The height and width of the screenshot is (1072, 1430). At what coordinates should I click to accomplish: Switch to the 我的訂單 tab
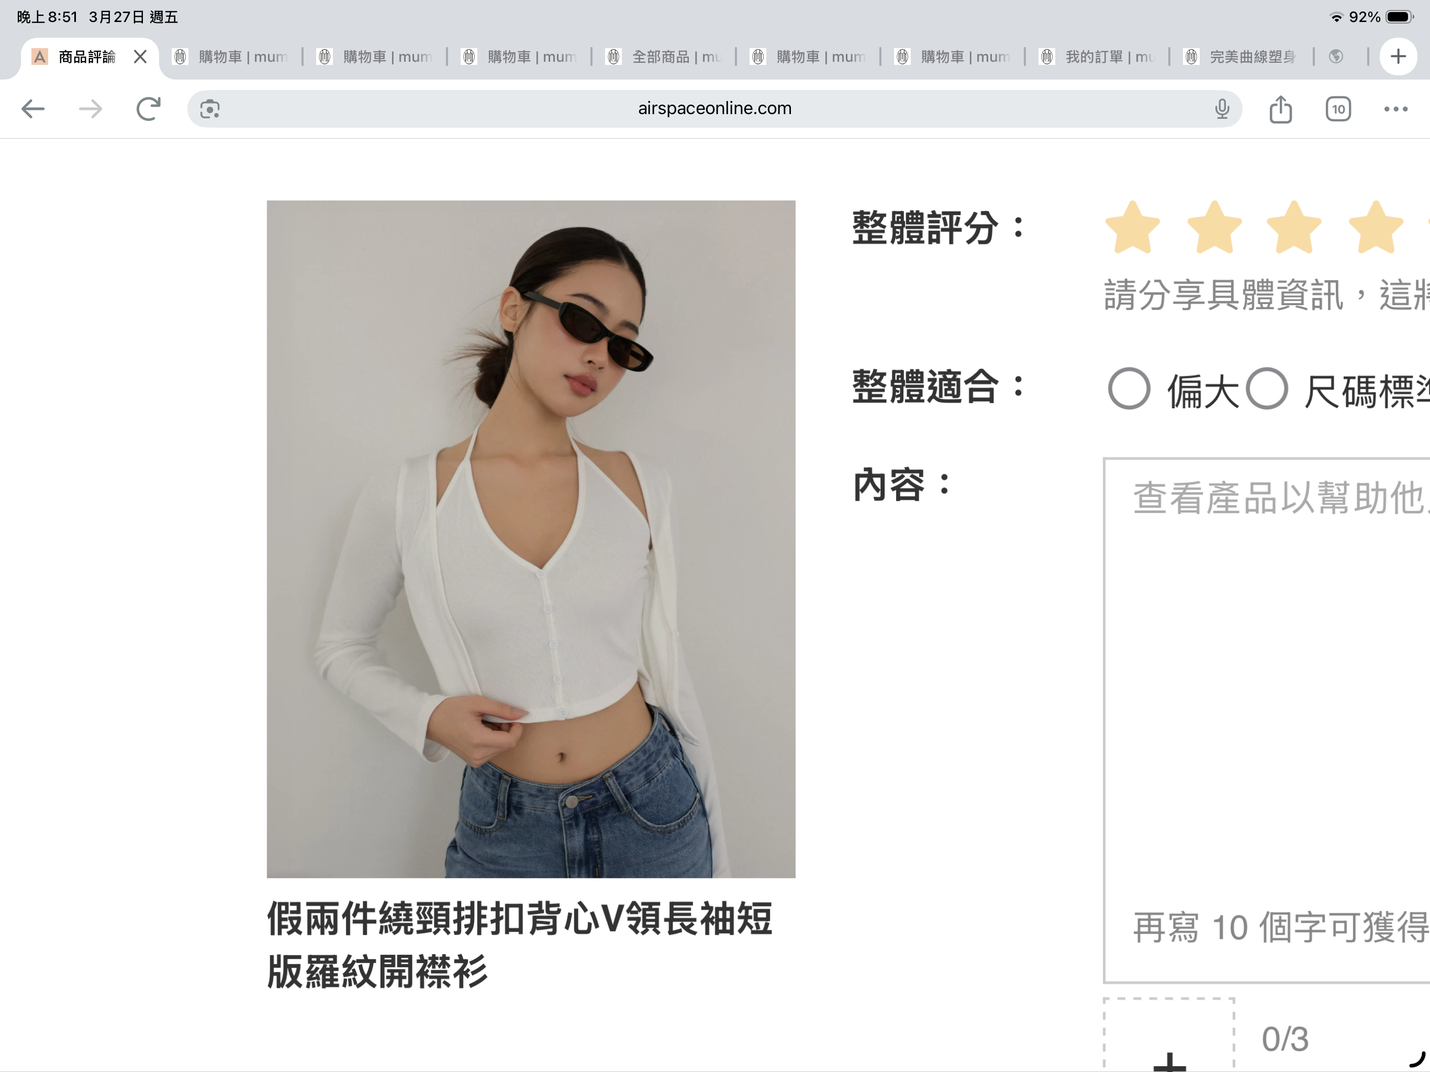coord(1099,57)
